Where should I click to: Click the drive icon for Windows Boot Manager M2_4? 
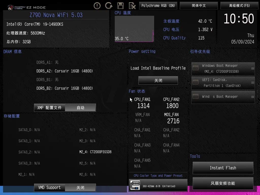[x=196, y=68]
